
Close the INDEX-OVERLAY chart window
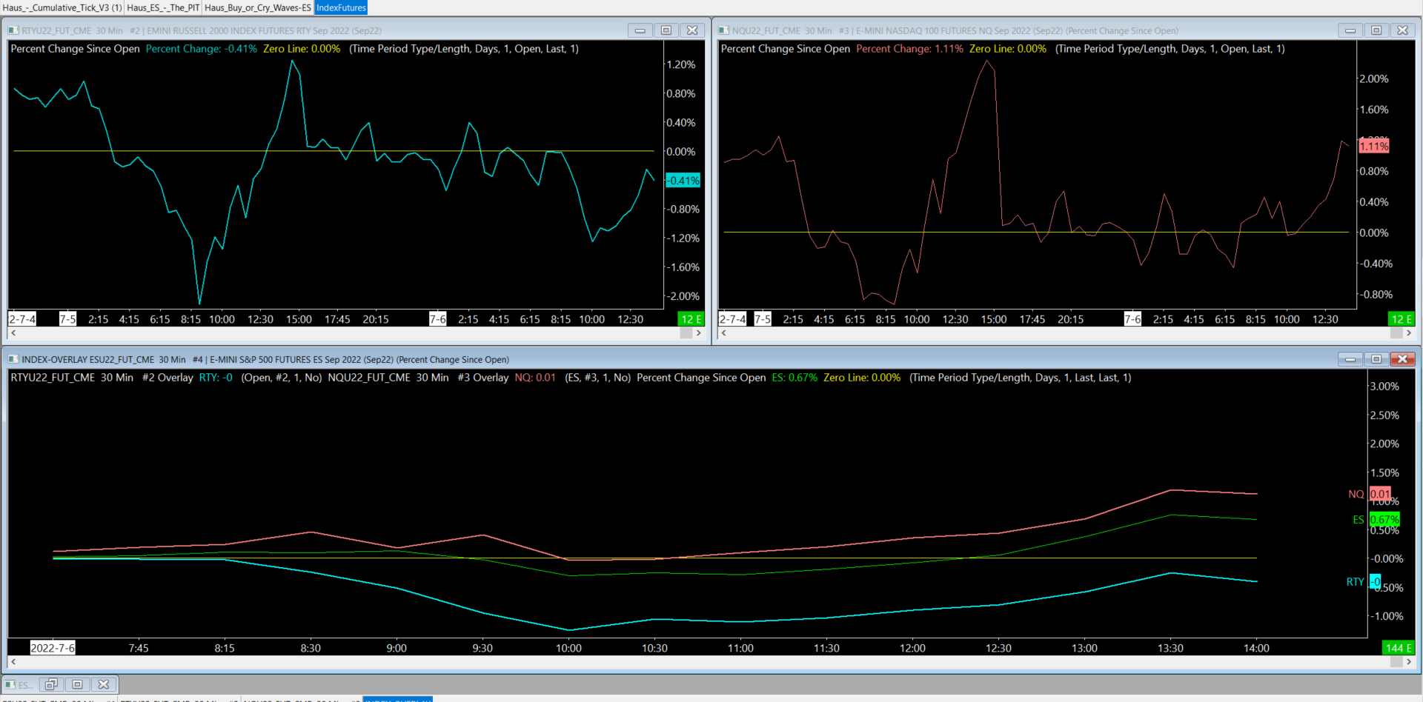[x=1403, y=359]
